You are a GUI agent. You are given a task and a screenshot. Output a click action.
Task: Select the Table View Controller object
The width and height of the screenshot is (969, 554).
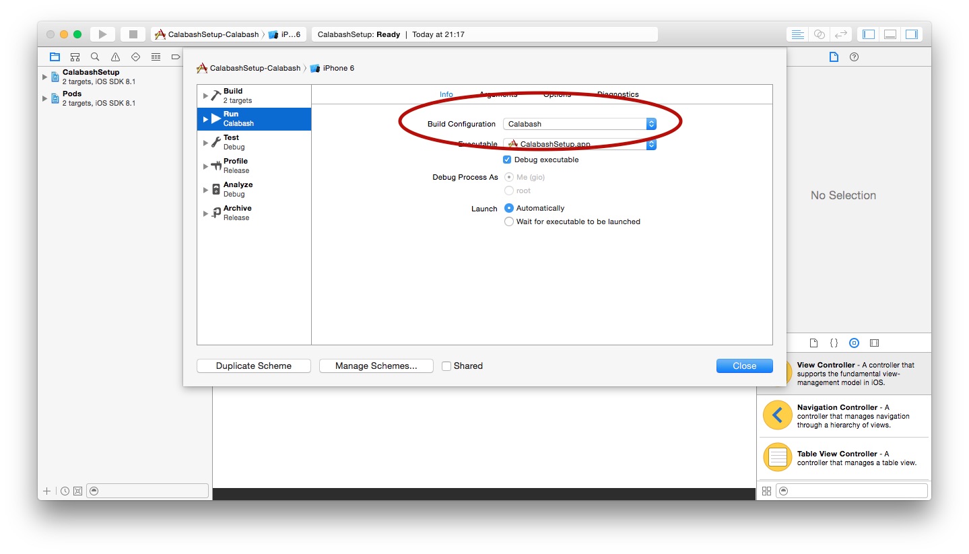844,458
